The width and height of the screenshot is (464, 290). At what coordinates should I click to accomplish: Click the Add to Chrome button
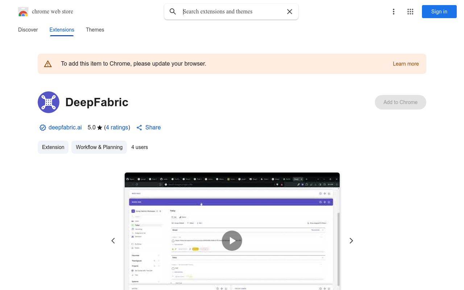coord(401,102)
